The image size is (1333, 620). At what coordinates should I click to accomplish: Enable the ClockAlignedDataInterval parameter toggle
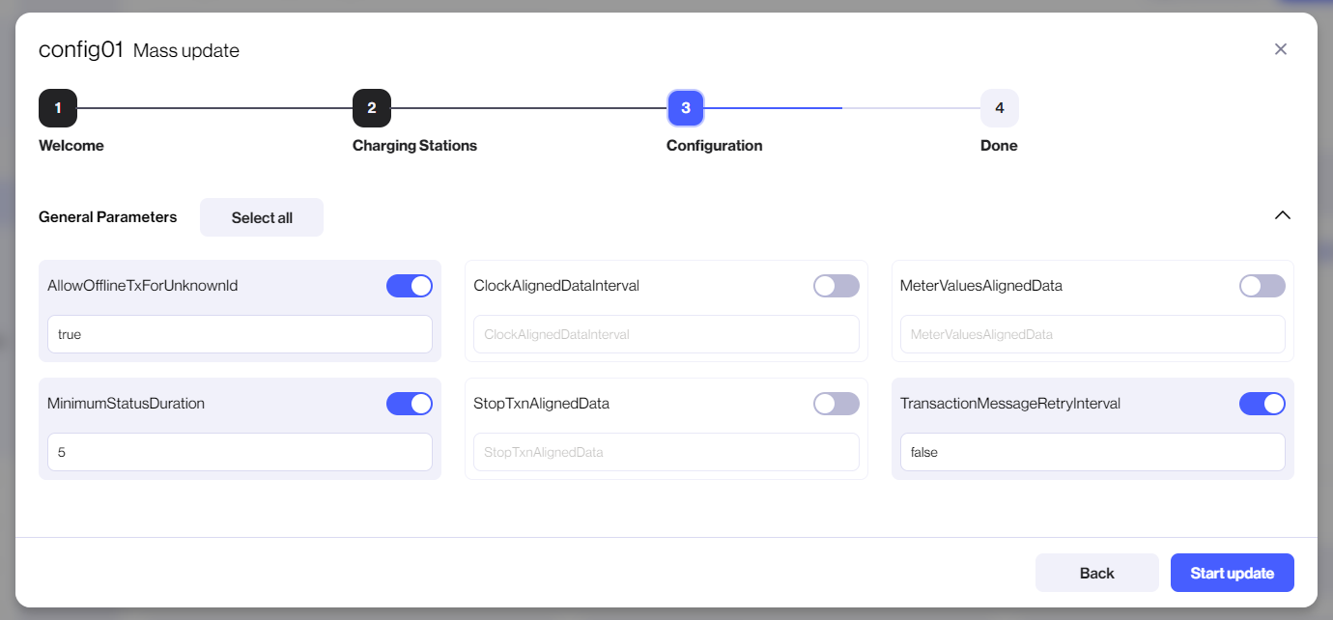(836, 285)
